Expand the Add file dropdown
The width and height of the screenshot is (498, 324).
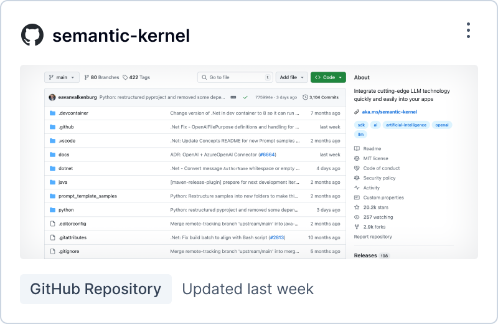291,77
